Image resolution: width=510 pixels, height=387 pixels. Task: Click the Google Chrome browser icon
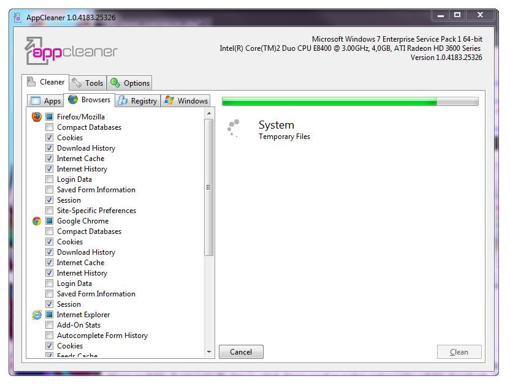[37, 221]
